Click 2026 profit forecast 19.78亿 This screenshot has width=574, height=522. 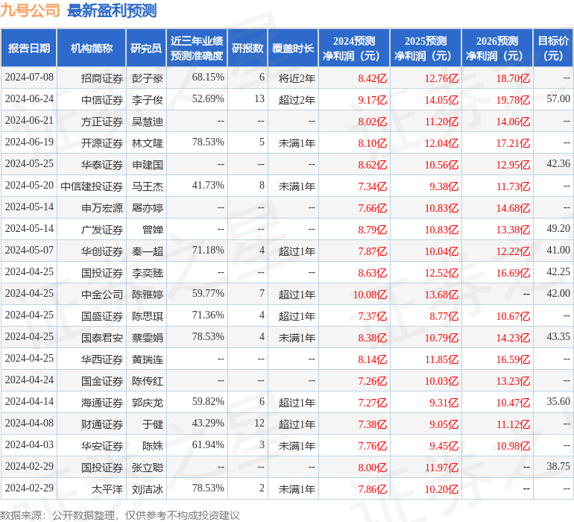click(513, 100)
